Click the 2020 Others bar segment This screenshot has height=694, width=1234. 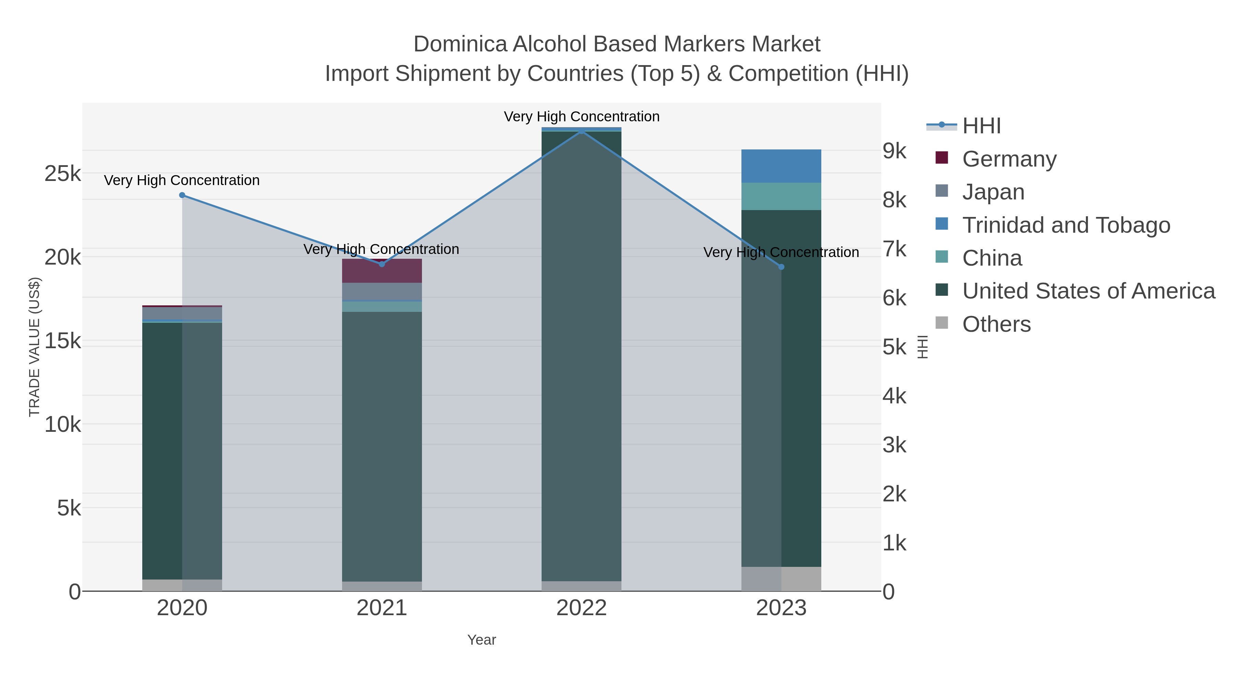182,585
